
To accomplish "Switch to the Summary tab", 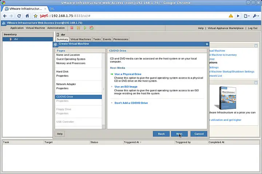I will click(62, 39).
